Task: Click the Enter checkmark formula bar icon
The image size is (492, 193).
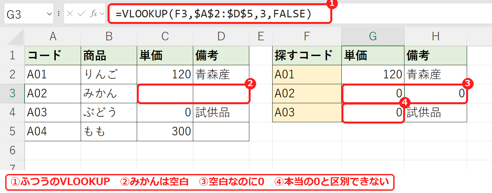Action: tap(82, 14)
